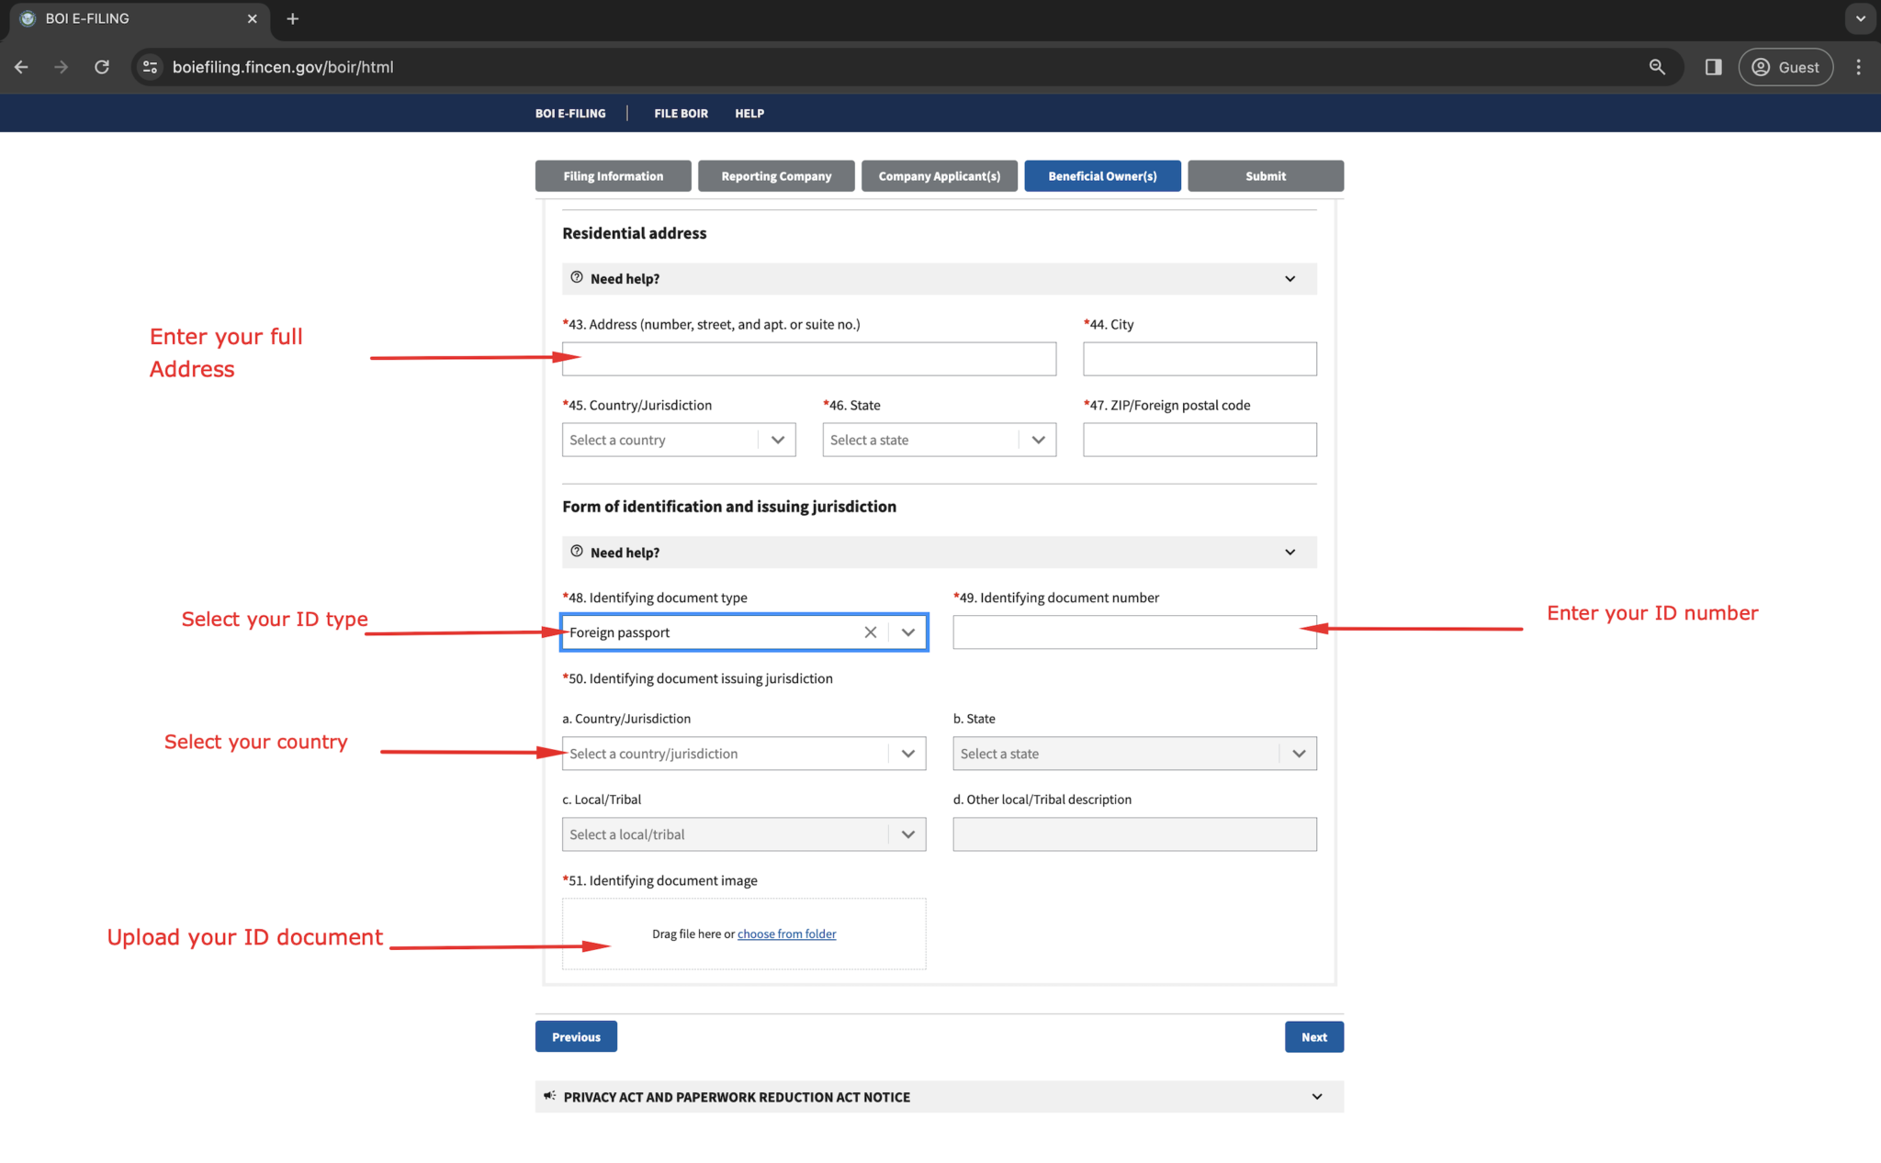This screenshot has height=1163, width=1881.
Task: Open the Guest profile button
Action: pos(1785,67)
